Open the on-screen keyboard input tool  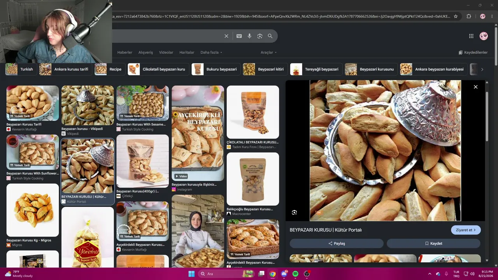point(239,36)
